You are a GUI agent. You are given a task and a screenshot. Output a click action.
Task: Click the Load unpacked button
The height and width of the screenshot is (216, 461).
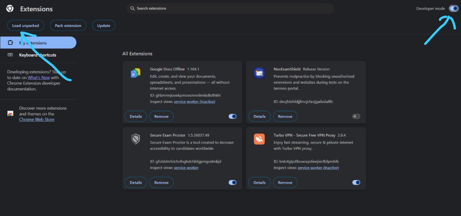click(x=26, y=25)
